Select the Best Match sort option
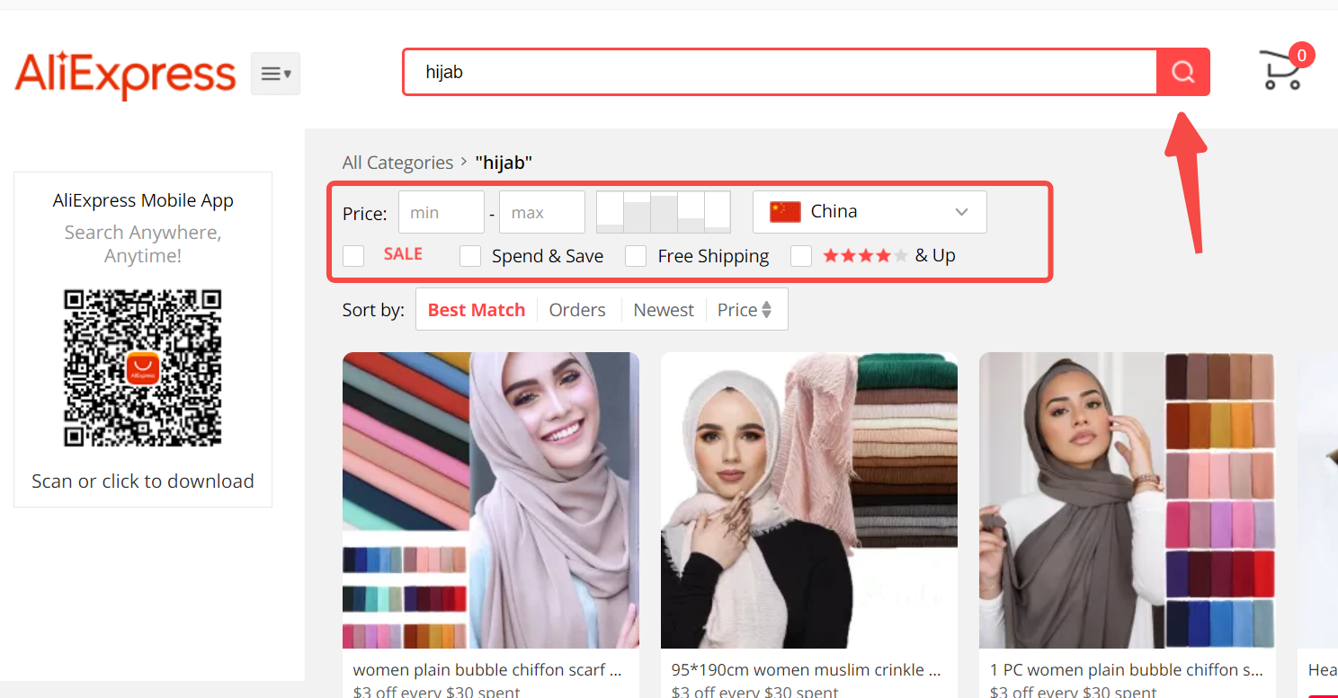This screenshot has height=698, width=1338. point(477,309)
